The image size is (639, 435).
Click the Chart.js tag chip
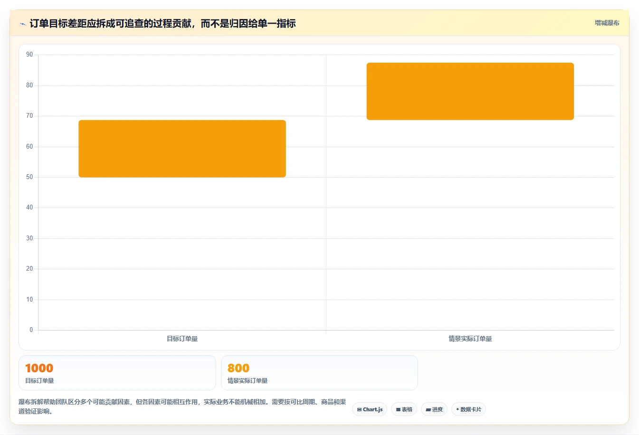coord(370,409)
